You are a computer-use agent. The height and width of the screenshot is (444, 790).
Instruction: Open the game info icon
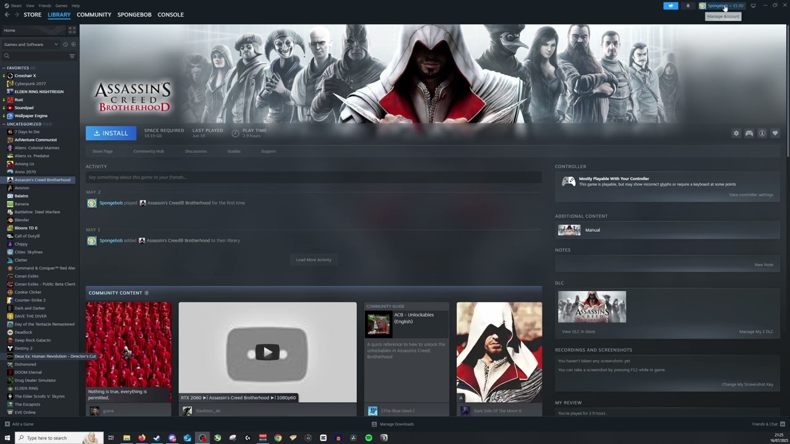pyautogui.click(x=762, y=133)
